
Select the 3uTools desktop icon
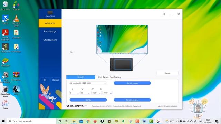pos(6,20)
